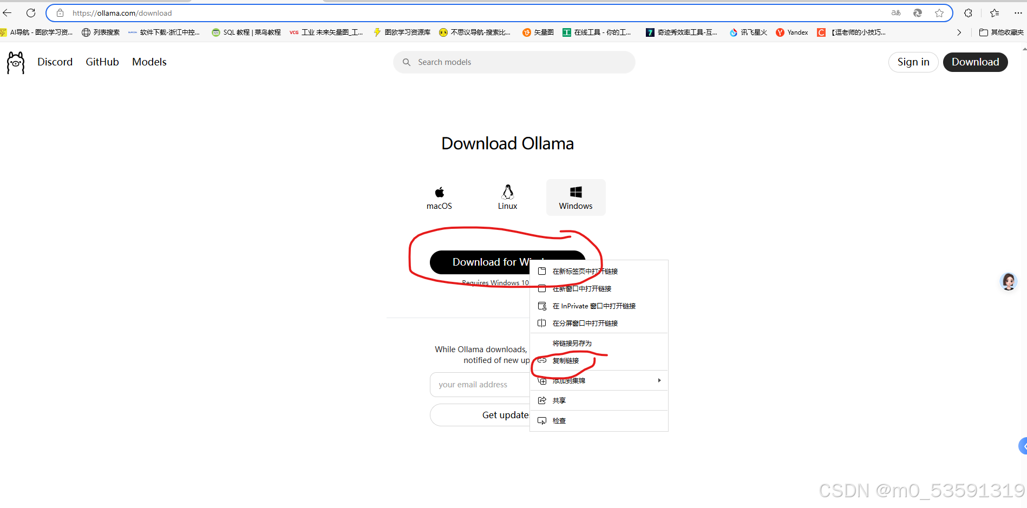Click Get updates button
1027x508 pixels.
[480, 415]
